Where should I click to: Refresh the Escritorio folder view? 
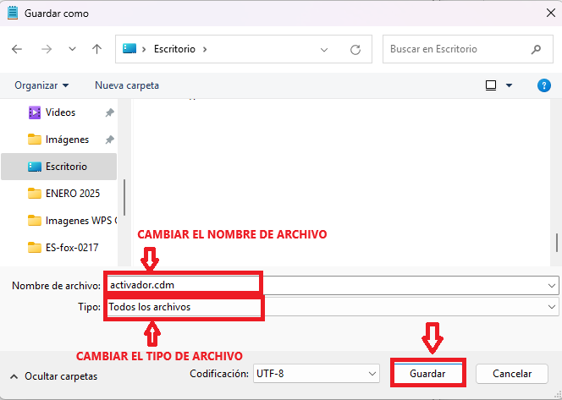click(x=355, y=49)
